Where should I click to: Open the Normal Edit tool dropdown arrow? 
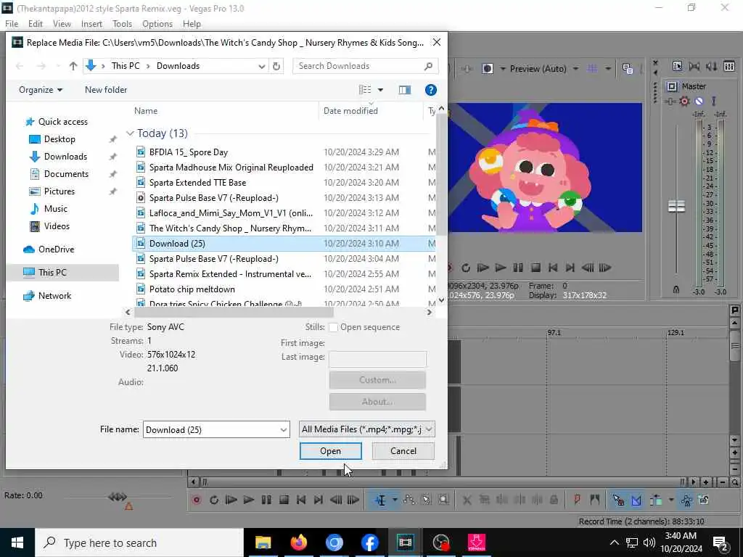tap(394, 500)
